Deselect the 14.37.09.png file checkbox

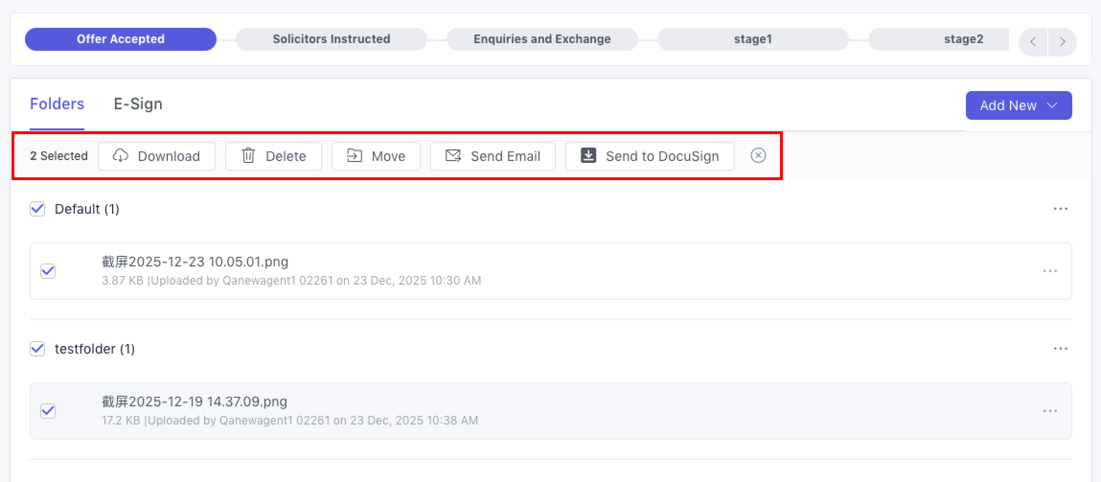pos(48,411)
